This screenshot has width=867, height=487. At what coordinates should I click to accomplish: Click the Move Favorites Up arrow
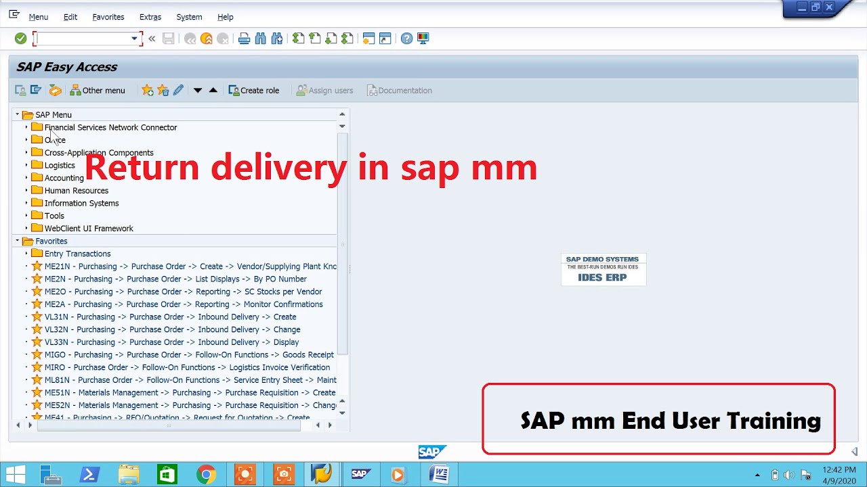pyautogui.click(x=213, y=90)
